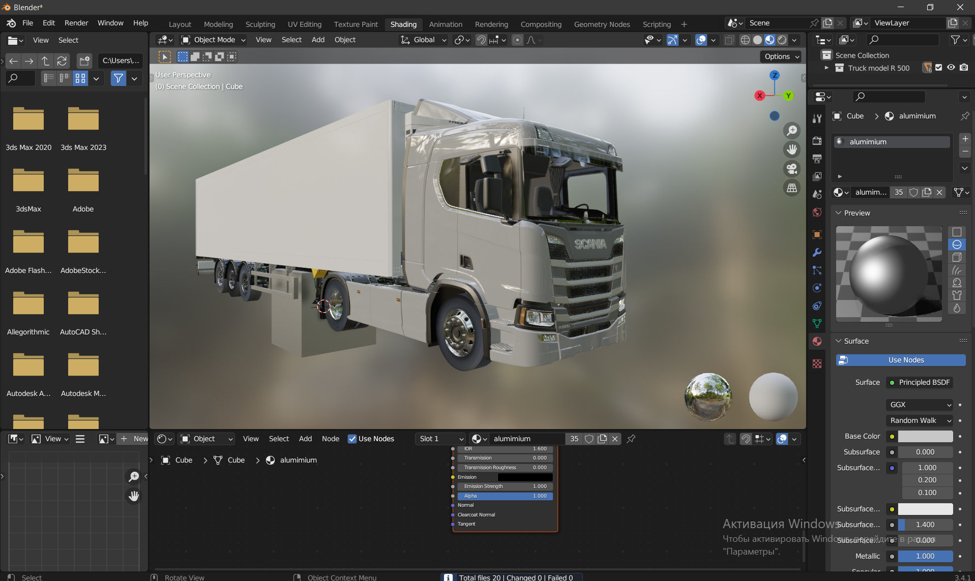This screenshot has height=581, width=975.
Task: Toggle file browser filter button
Action: (x=119, y=78)
